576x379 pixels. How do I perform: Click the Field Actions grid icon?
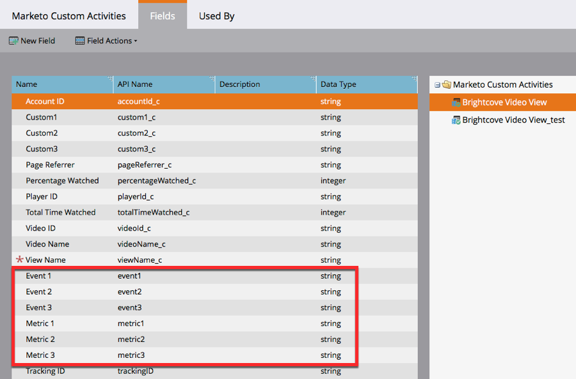[79, 40]
